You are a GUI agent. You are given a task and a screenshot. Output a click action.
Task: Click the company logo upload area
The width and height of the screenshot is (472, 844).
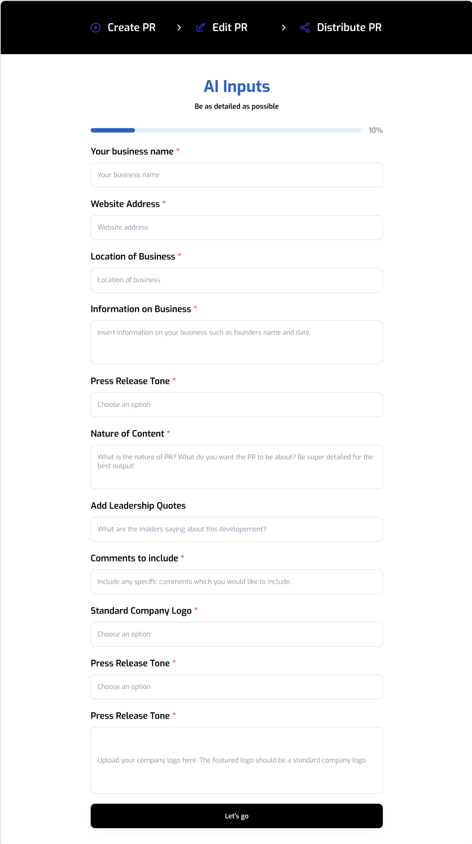pyautogui.click(x=237, y=760)
